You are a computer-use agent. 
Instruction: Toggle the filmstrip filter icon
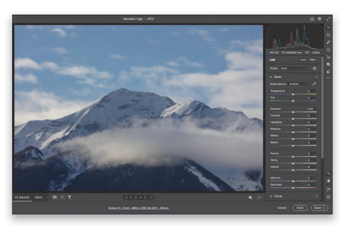click(x=70, y=198)
